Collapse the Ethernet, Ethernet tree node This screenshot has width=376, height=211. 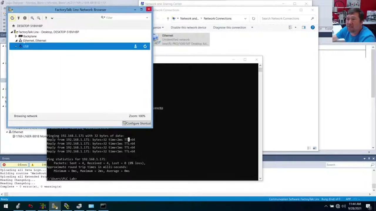click(x=16, y=41)
